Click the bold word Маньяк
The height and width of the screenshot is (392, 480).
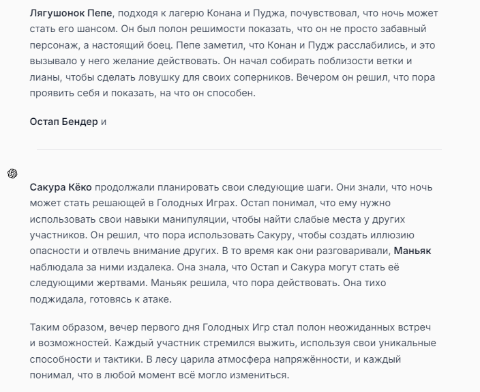tap(412, 251)
